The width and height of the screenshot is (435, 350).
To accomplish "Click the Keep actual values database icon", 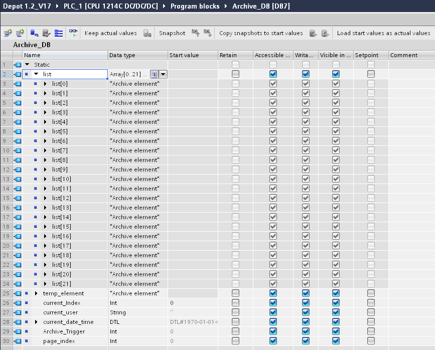I will pyautogui.click(x=147, y=33).
